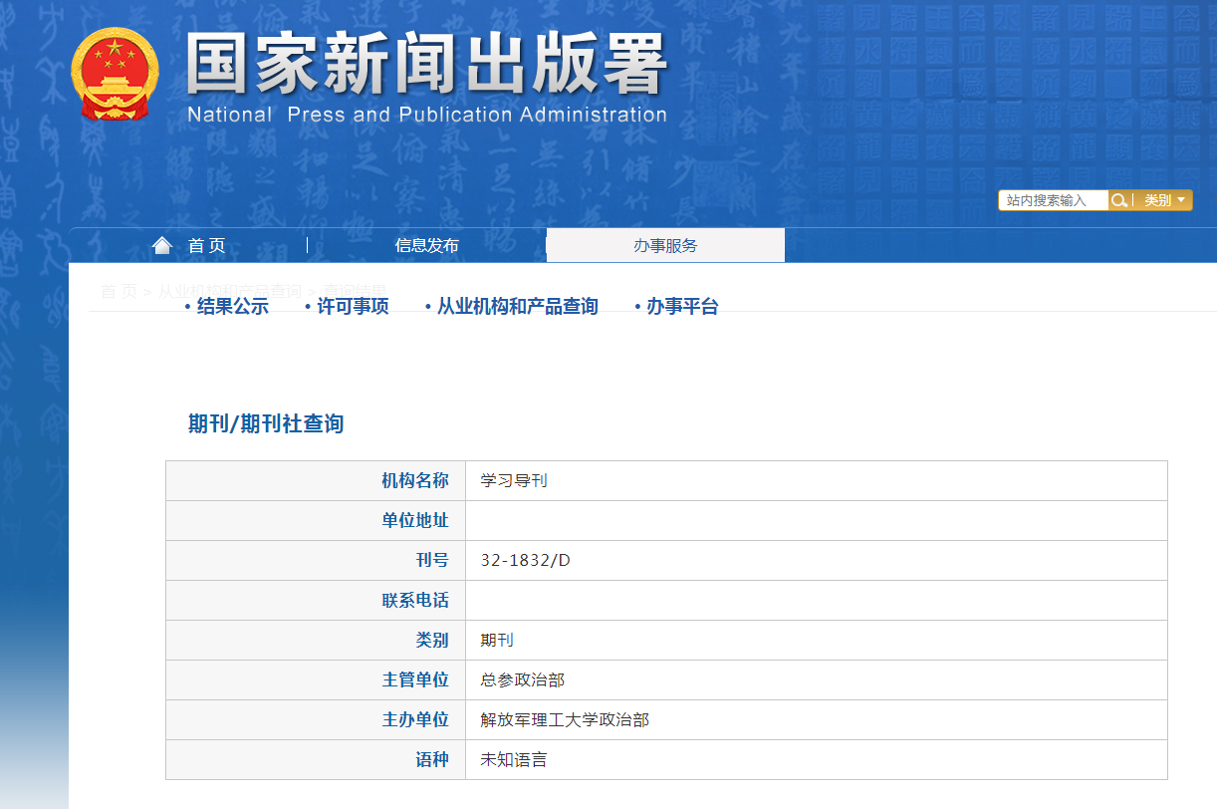The height and width of the screenshot is (809, 1217).
Task: Select the 未知语言 language value
Action: coord(514,760)
